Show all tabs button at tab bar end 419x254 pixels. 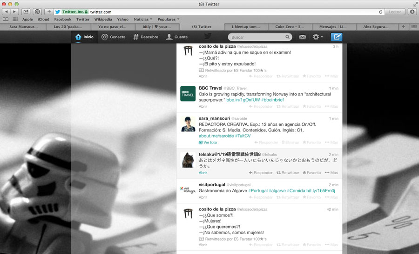[x=414, y=26]
